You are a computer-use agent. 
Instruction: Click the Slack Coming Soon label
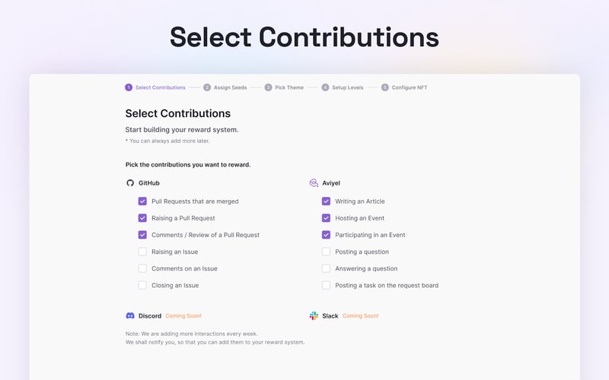pyautogui.click(x=360, y=315)
